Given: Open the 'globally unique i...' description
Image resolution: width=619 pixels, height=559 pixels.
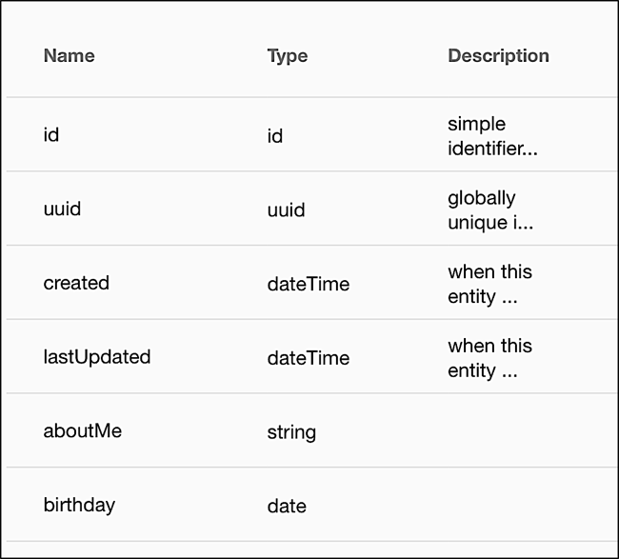Looking at the screenshot, I should 489,210.
